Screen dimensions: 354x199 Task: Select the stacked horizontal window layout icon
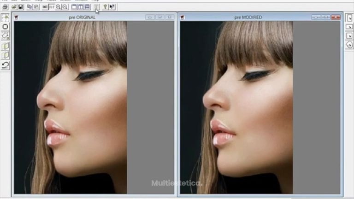[87, 7]
